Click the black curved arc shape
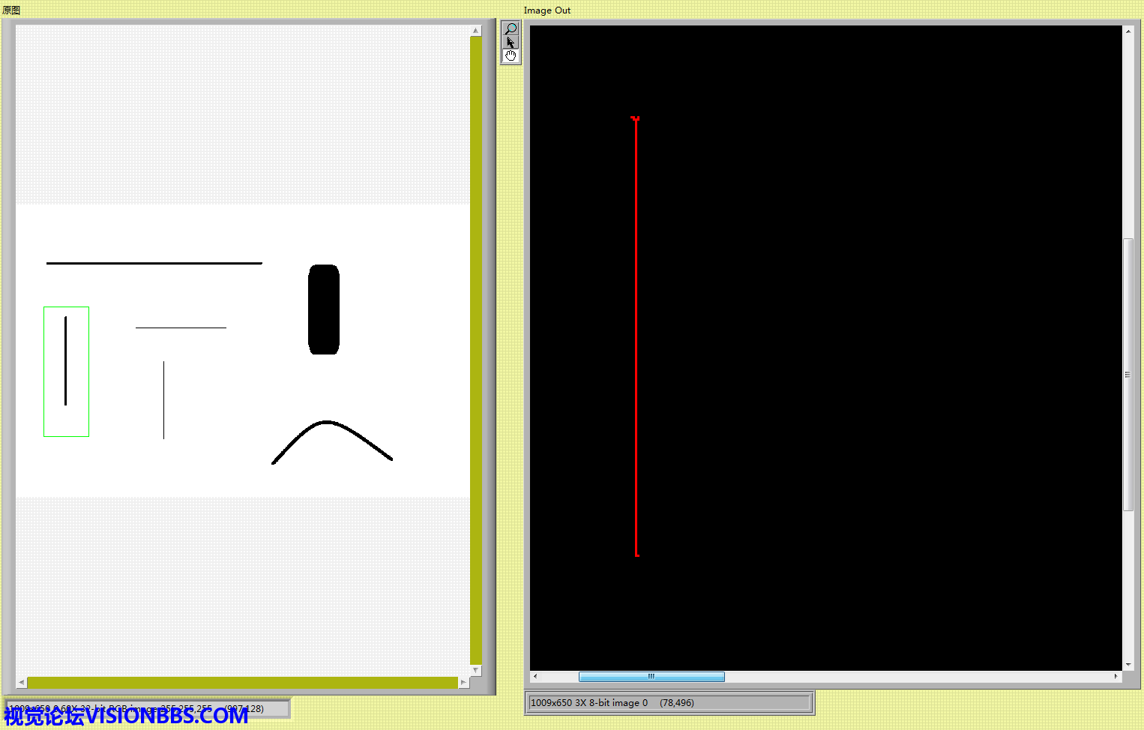The width and height of the screenshot is (1144, 730). coord(327,423)
